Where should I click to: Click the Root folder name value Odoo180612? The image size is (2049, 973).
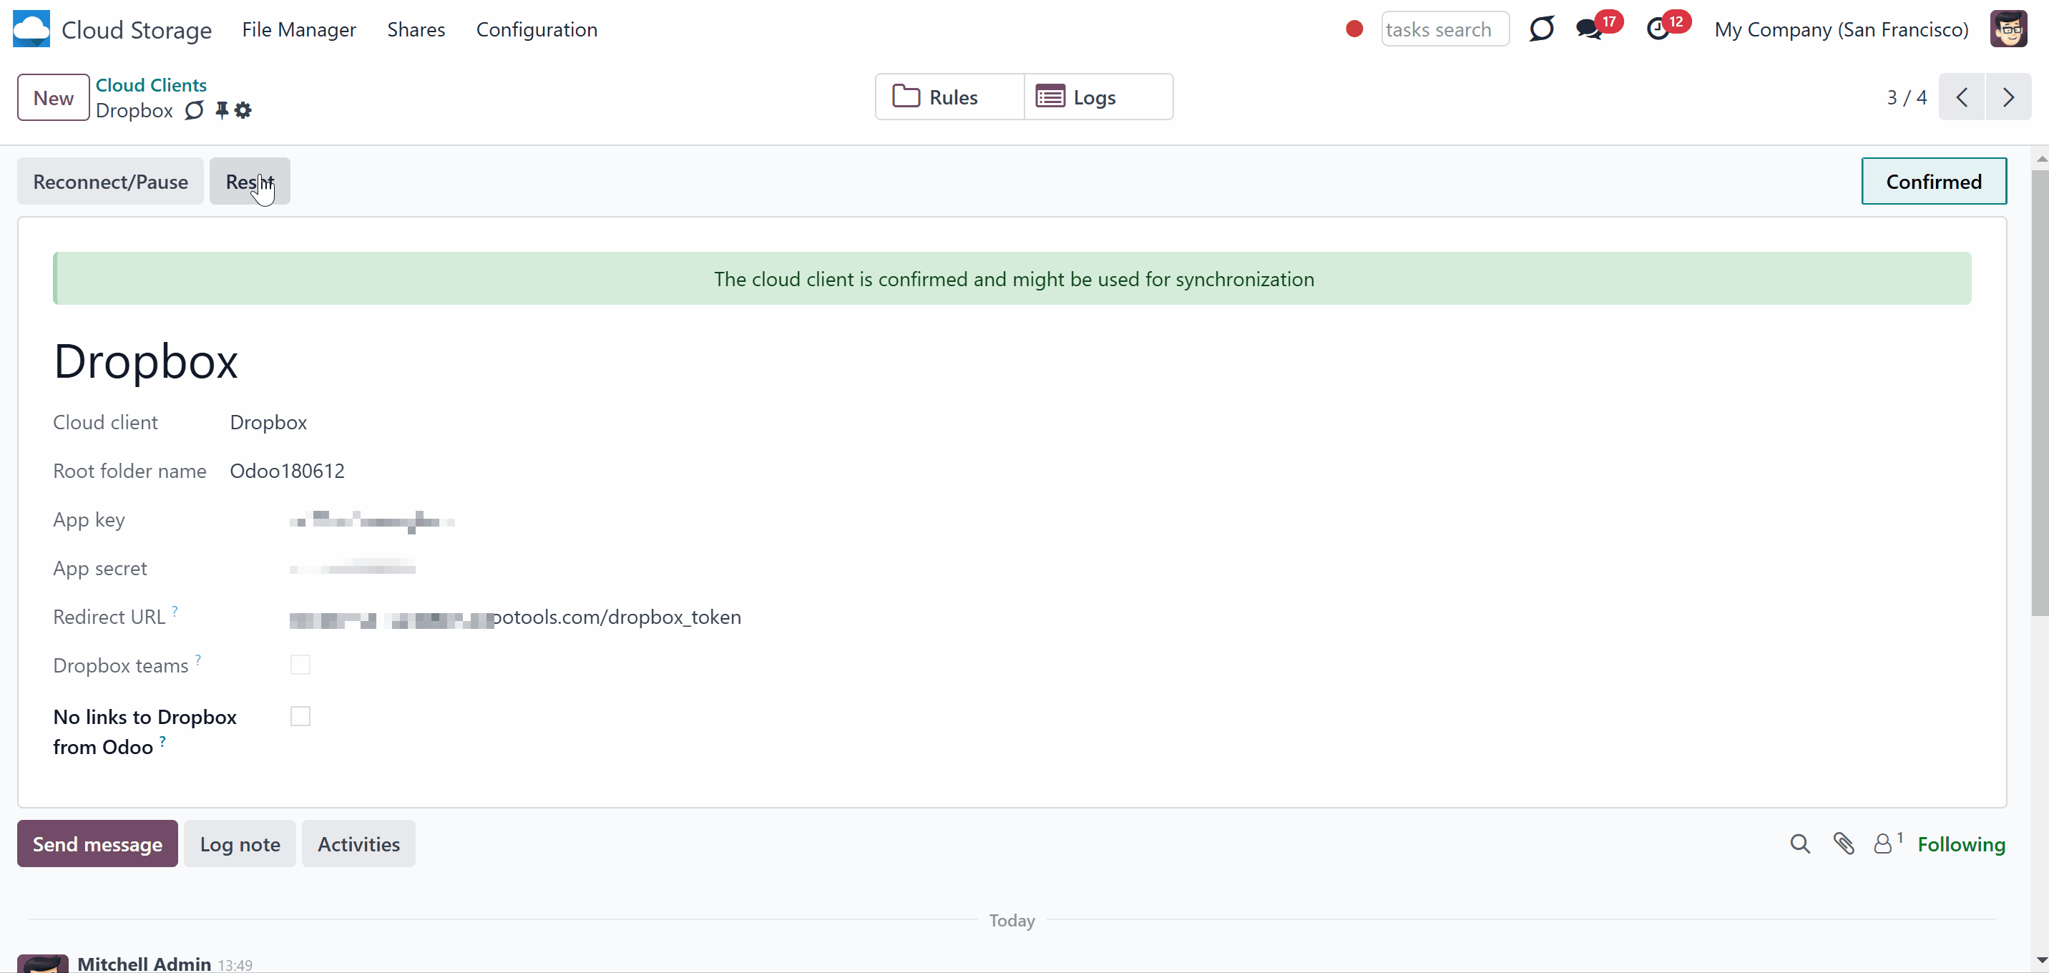pos(287,471)
